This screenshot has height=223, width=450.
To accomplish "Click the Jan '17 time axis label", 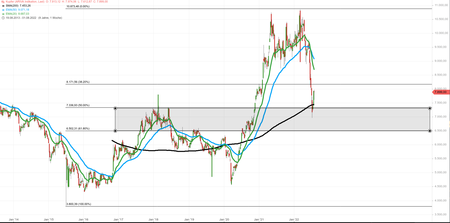I will 118,219.
